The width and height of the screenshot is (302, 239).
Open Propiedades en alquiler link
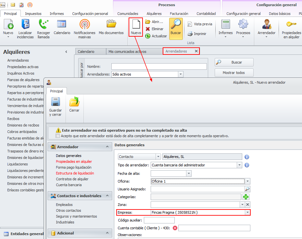click(74, 161)
